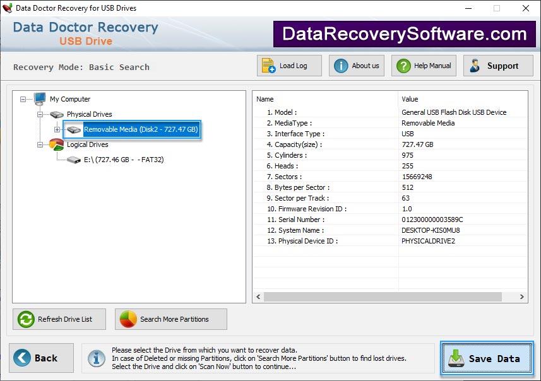Click the information icon in the hint bar
This screenshot has height=381, width=541.
click(x=97, y=358)
